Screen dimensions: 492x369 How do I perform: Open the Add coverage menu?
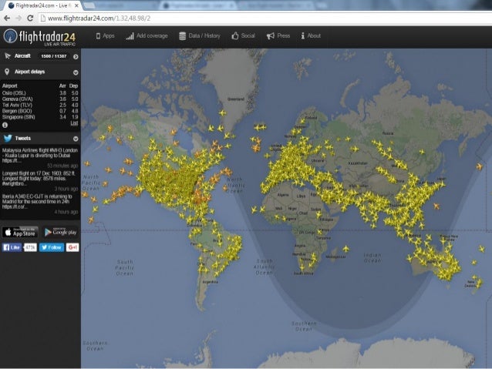coord(147,35)
